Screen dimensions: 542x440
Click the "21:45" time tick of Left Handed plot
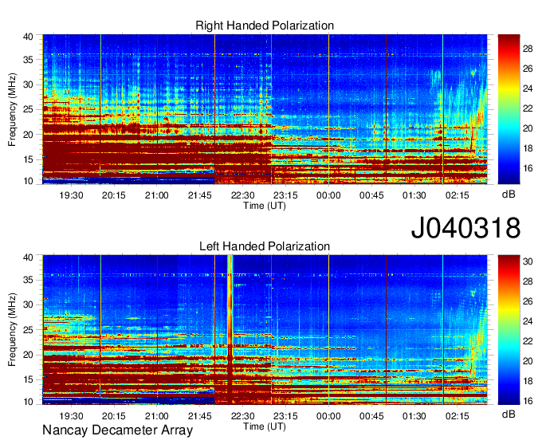pos(200,416)
